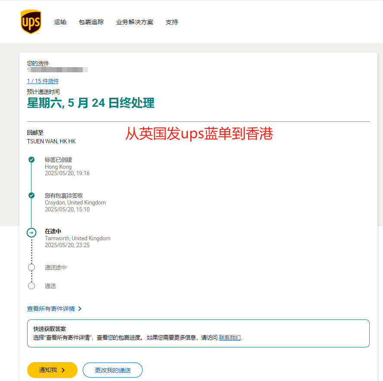
Task: Click the chevron next to 查看所有寄件详情
Action: (80, 309)
